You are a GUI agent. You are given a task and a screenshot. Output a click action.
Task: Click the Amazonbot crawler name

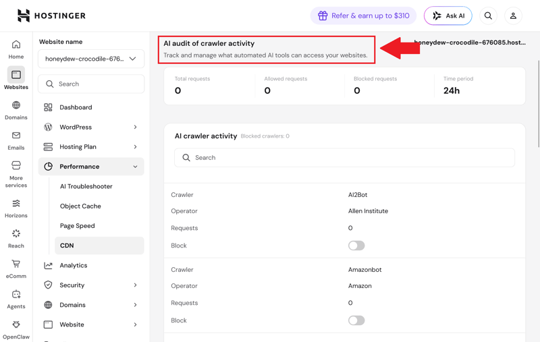364,270
